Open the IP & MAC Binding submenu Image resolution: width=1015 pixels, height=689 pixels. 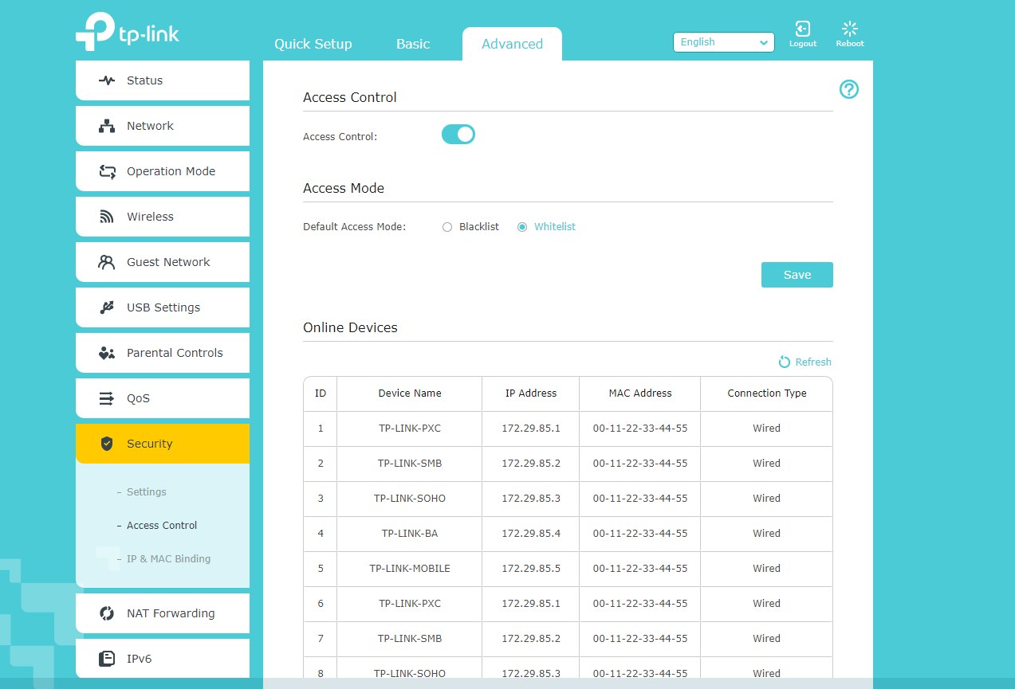click(x=169, y=559)
